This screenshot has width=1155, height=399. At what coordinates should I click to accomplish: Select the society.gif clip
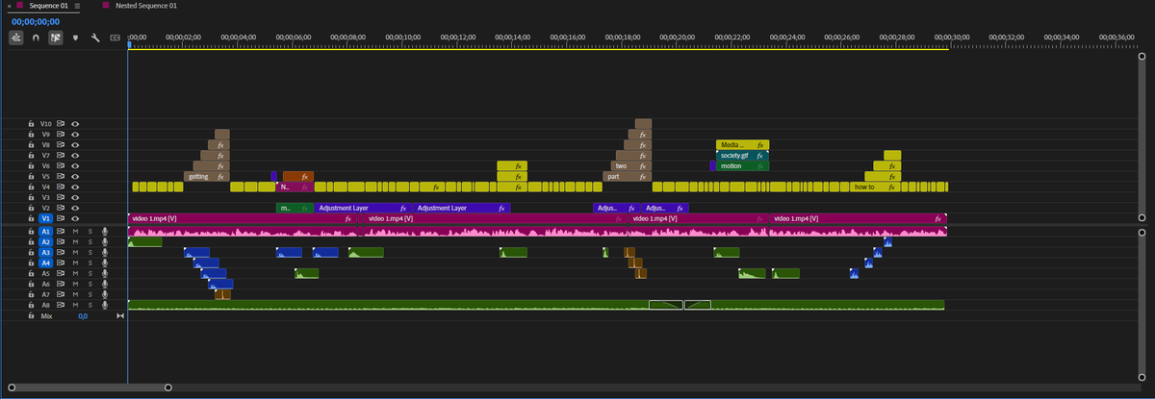[742, 156]
